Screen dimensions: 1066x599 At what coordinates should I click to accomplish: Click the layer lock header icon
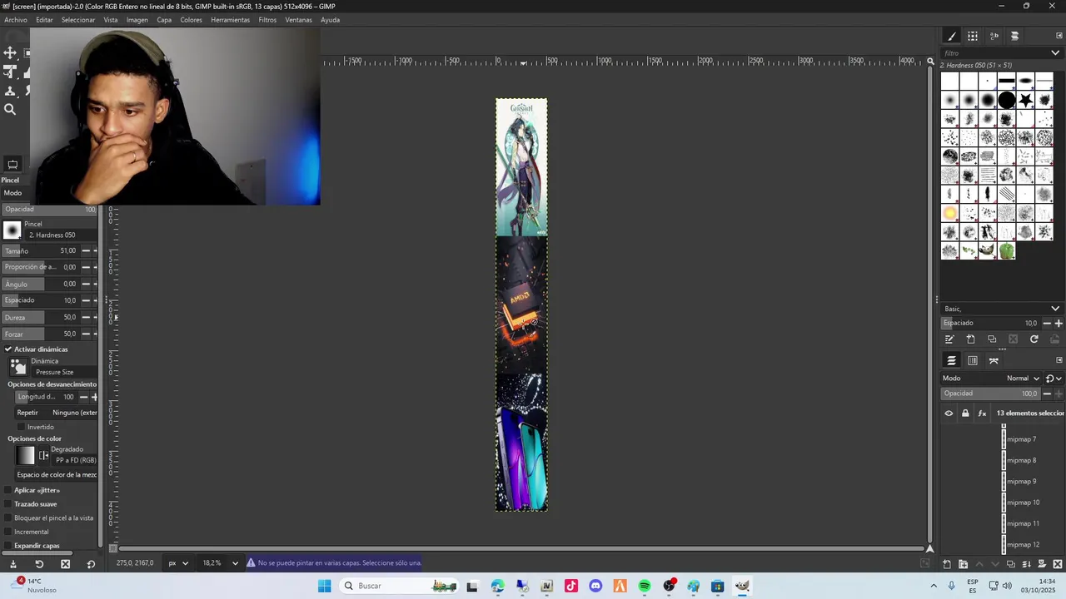pos(965,413)
